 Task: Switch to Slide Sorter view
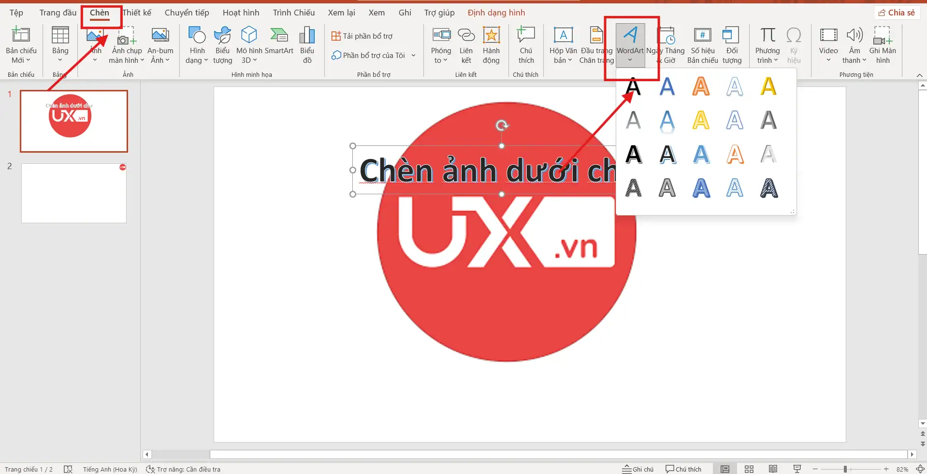point(748,469)
